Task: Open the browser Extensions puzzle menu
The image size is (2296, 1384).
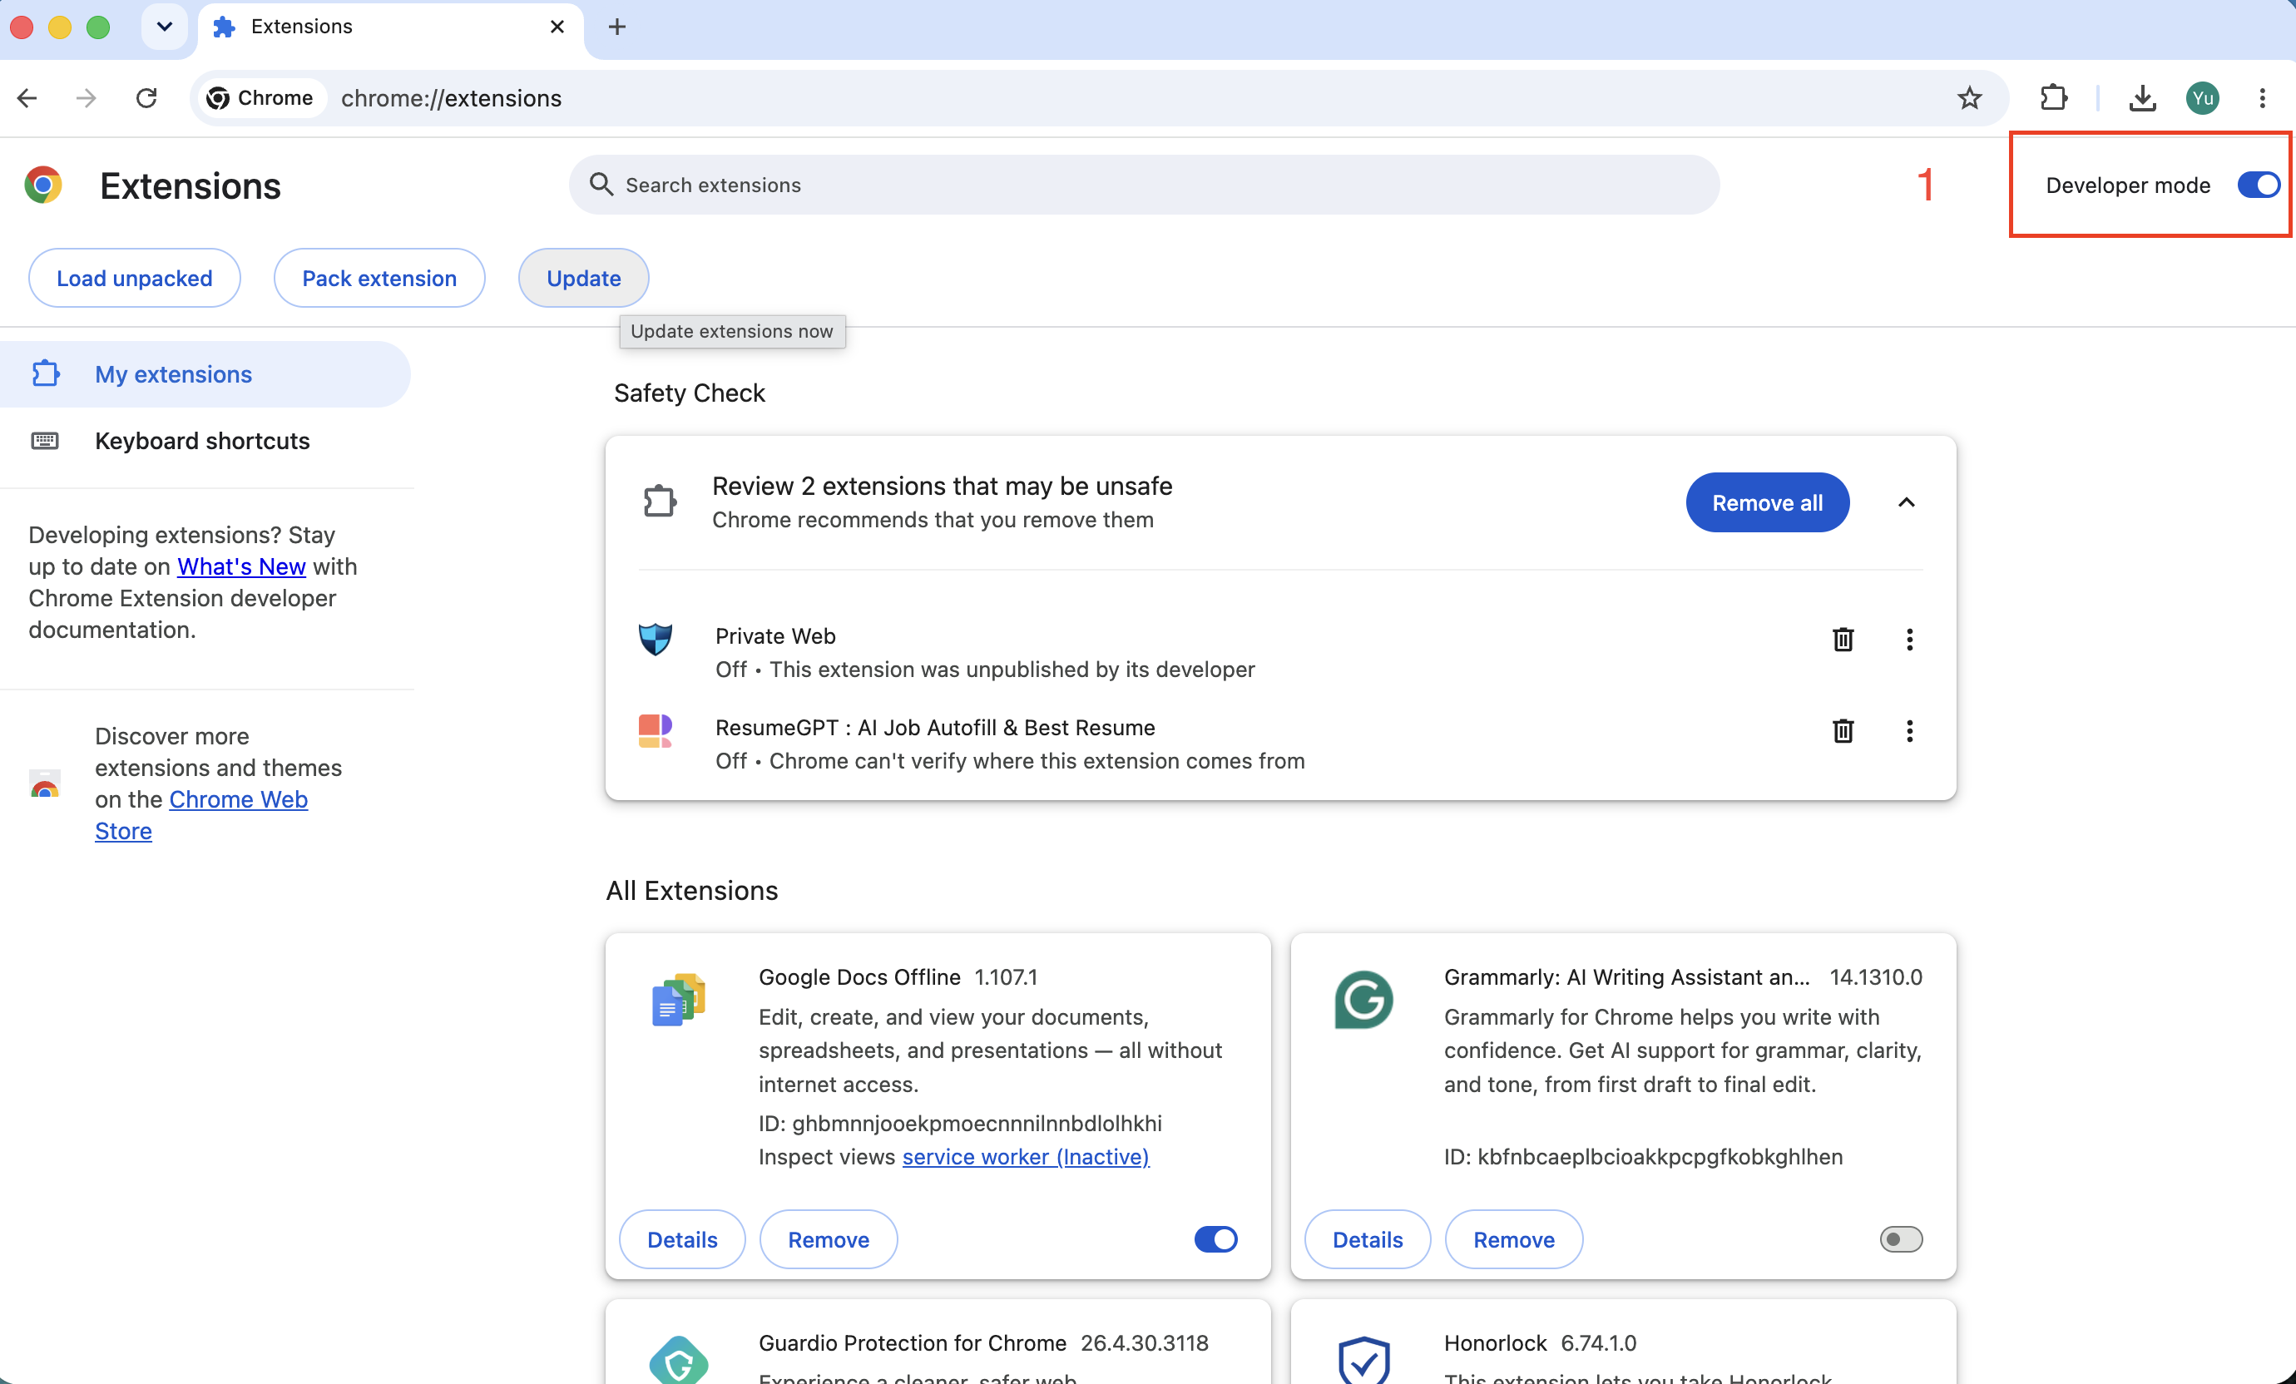Action: coord(2054,98)
